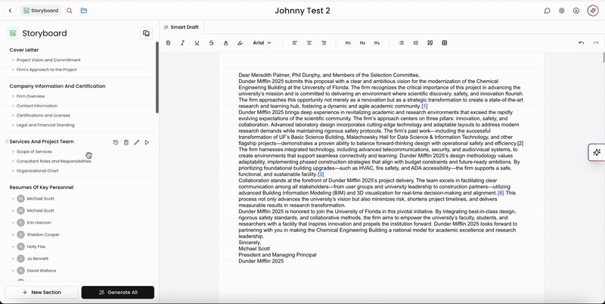Go back using the top-left arrow
This screenshot has height=304, width=605.
[10, 11]
